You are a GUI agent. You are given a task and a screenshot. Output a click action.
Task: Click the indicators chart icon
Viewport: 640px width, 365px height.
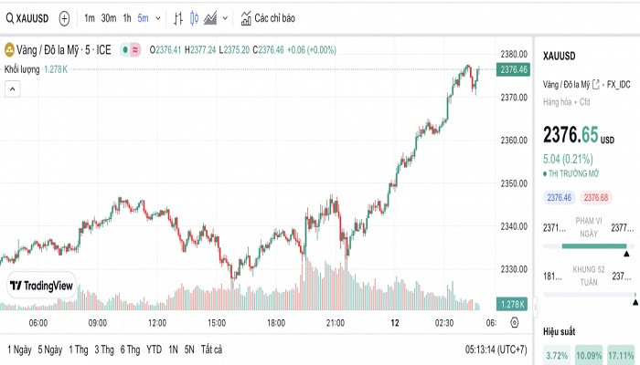coord(247,18)
